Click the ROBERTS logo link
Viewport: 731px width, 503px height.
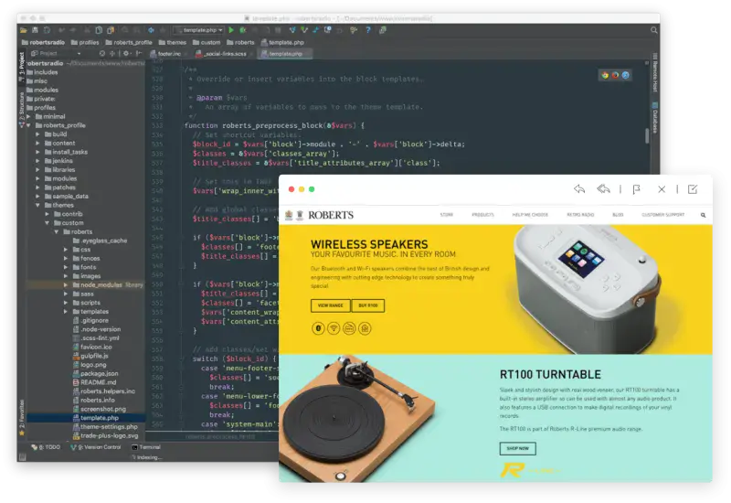331,215
